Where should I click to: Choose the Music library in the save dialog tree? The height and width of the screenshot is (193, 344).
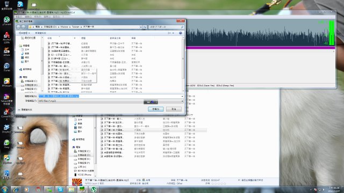point(25,54)
